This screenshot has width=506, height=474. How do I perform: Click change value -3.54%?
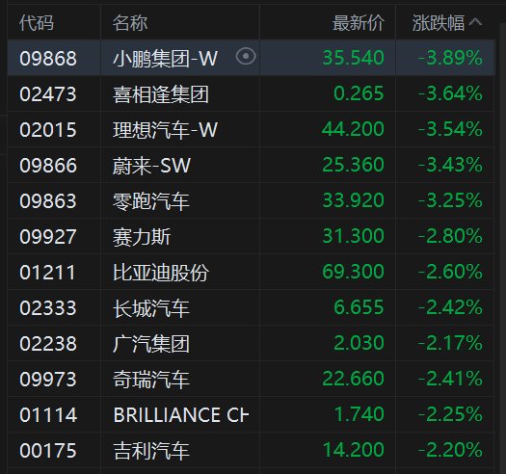point(450,129)
